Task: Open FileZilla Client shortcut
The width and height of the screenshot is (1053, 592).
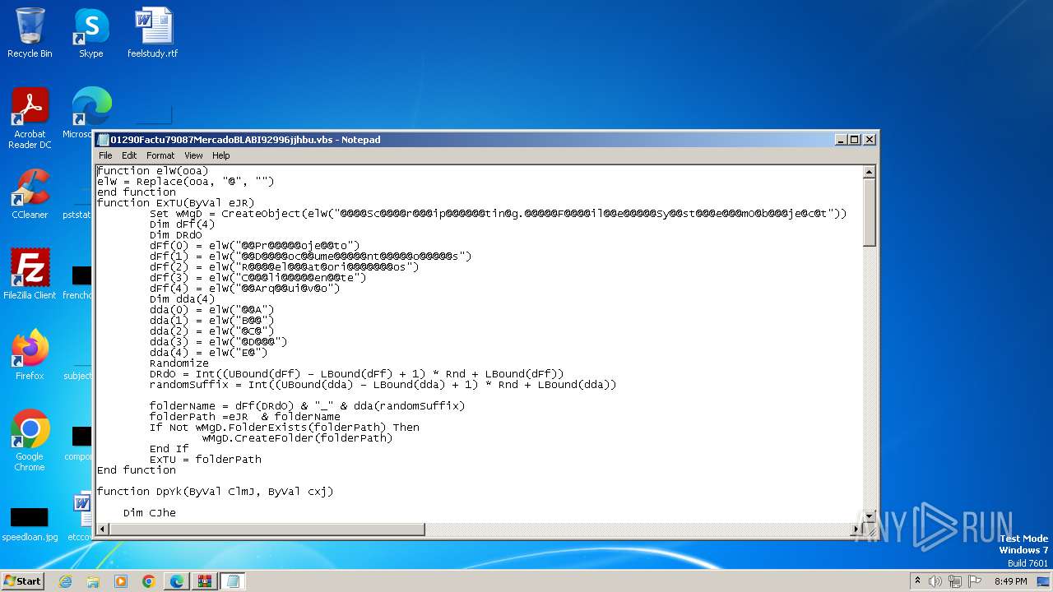Action: 30,275
